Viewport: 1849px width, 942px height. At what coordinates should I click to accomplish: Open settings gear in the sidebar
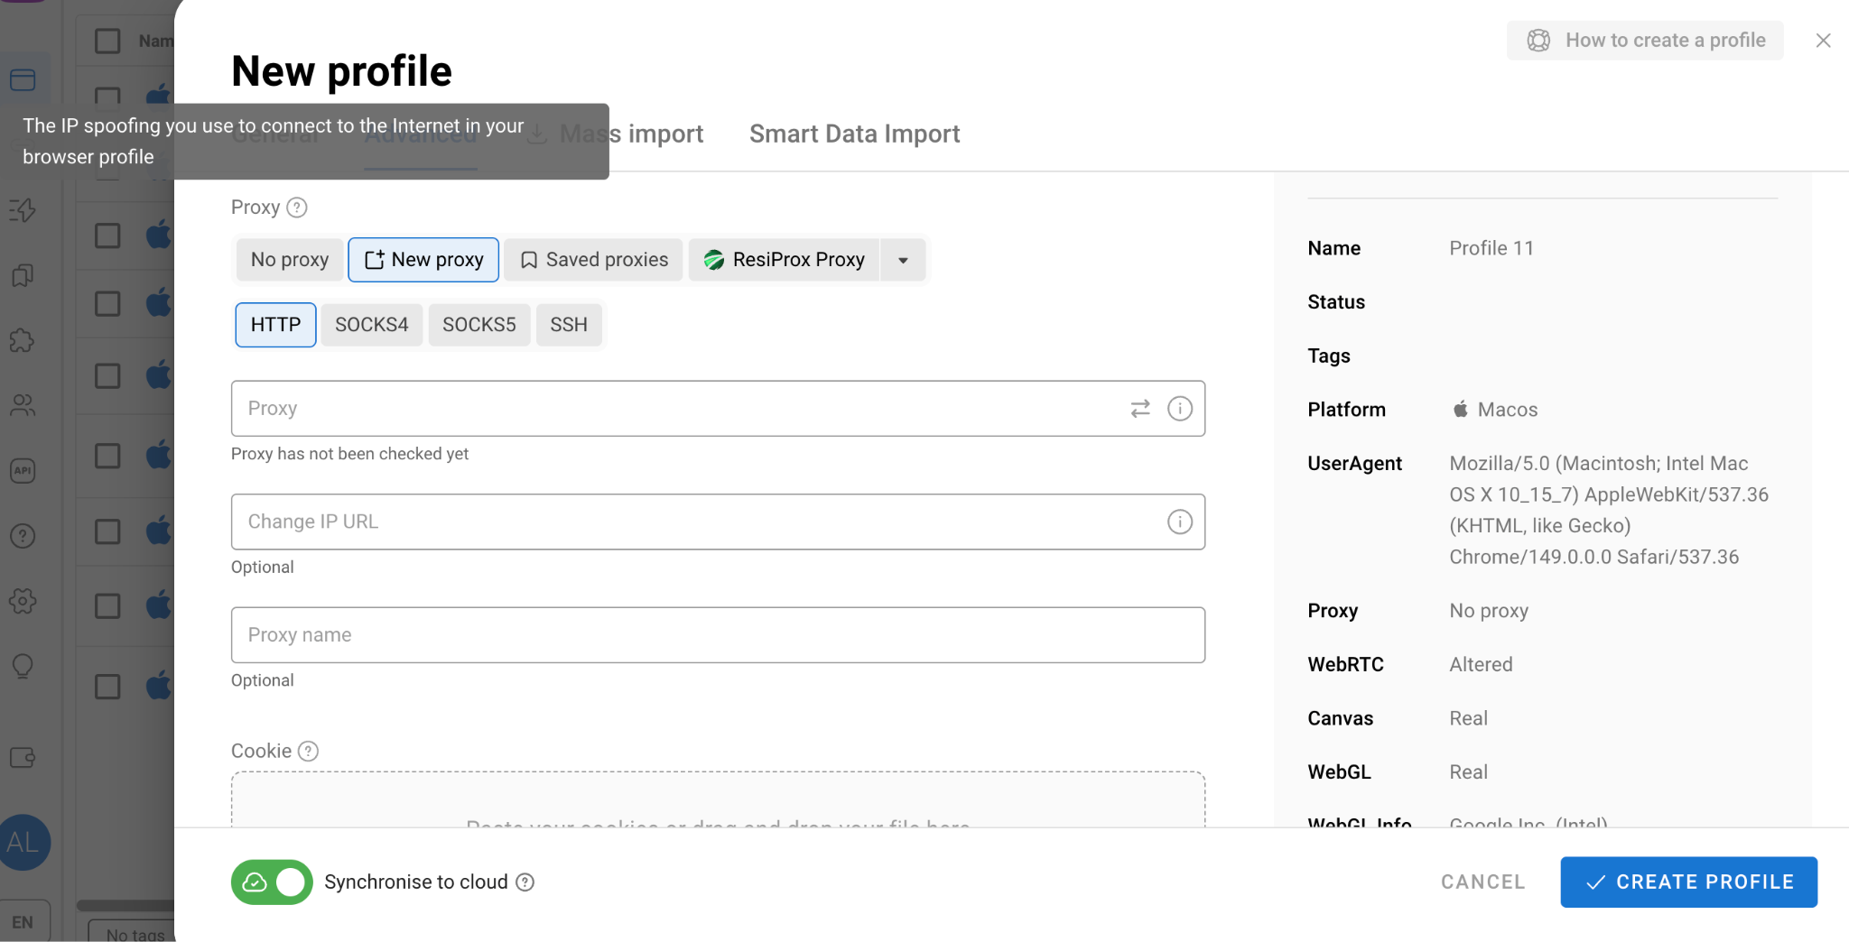(23, 601)
